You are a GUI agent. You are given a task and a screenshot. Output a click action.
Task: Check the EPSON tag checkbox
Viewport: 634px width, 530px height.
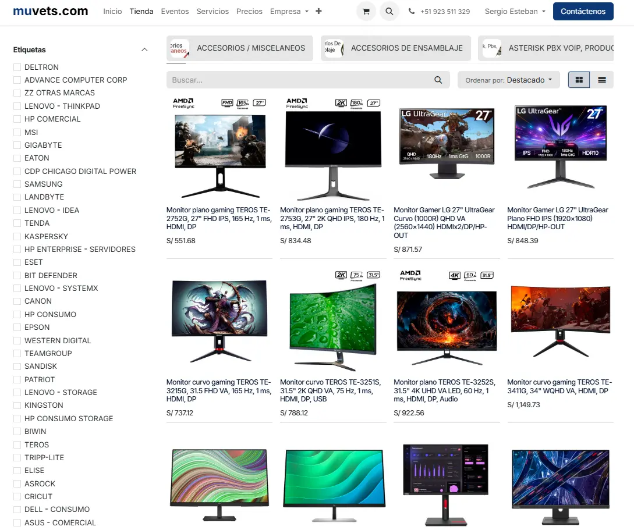point(17,327)
